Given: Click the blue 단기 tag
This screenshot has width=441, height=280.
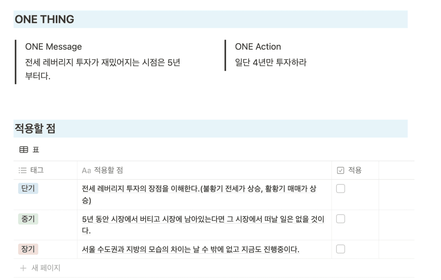Looking at the screenshot, I should coord(28,189).
